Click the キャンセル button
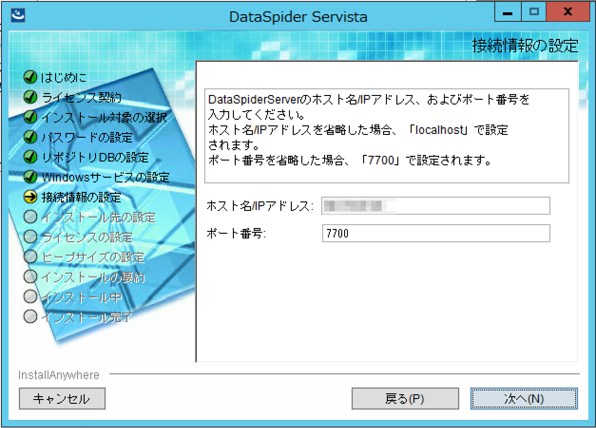The height and width of the screenshot is (428, 596). pos(61,399)
